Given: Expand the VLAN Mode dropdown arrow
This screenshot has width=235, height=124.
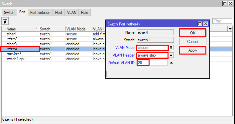Looking at the screenshot, I should click(x=171, y=48).
